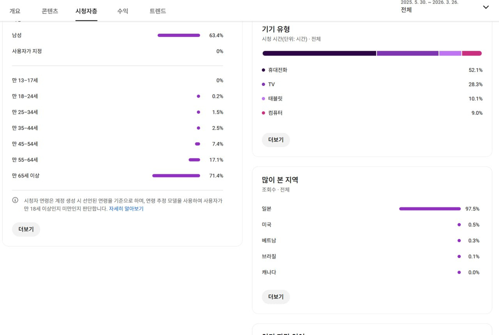Click the purple dot next to 미국
499x335 pixels.
[x=459, y=225]
